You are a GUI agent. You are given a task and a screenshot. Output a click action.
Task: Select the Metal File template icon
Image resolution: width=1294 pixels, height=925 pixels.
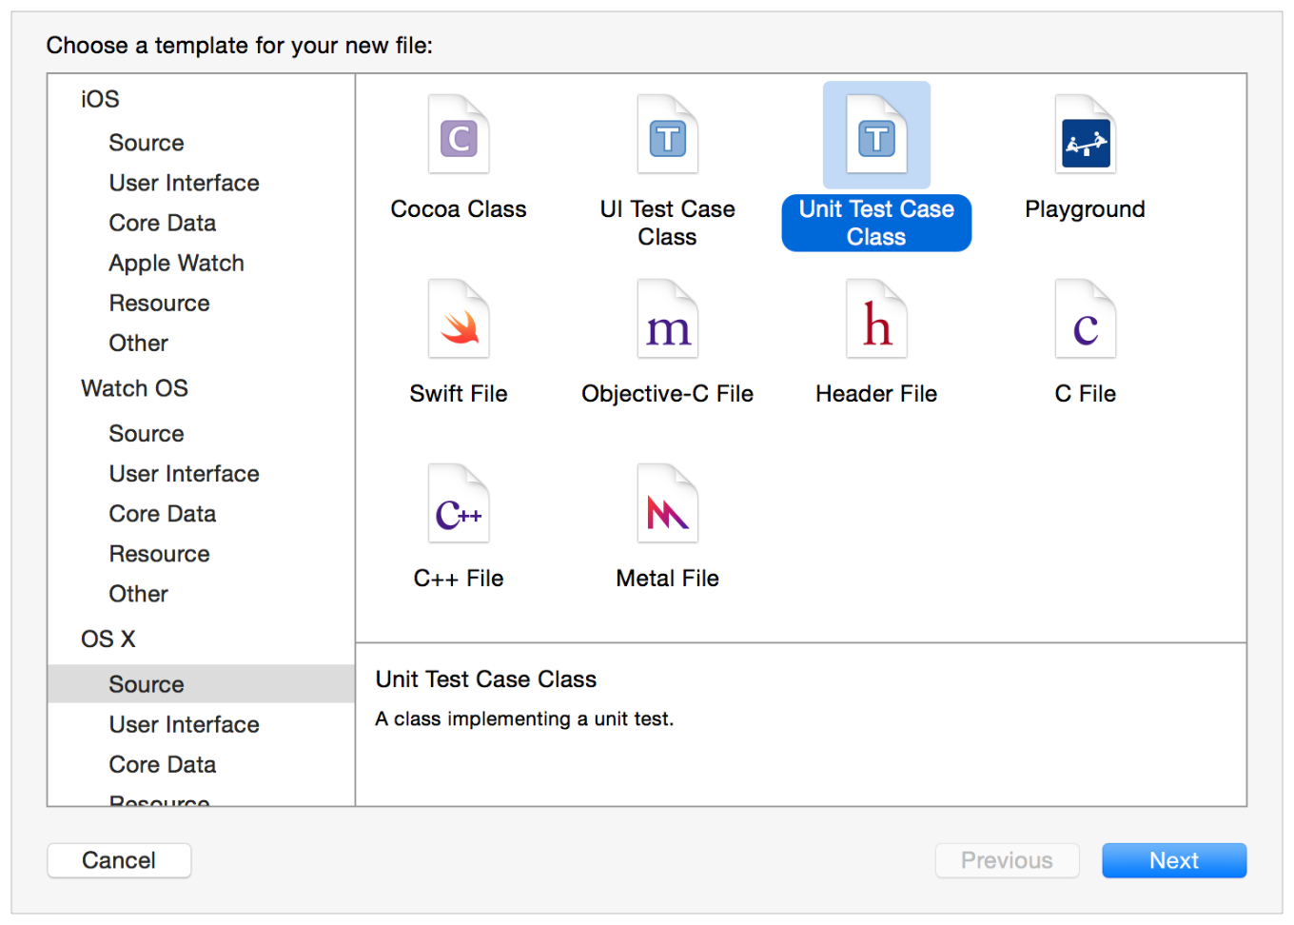point(667,504)
